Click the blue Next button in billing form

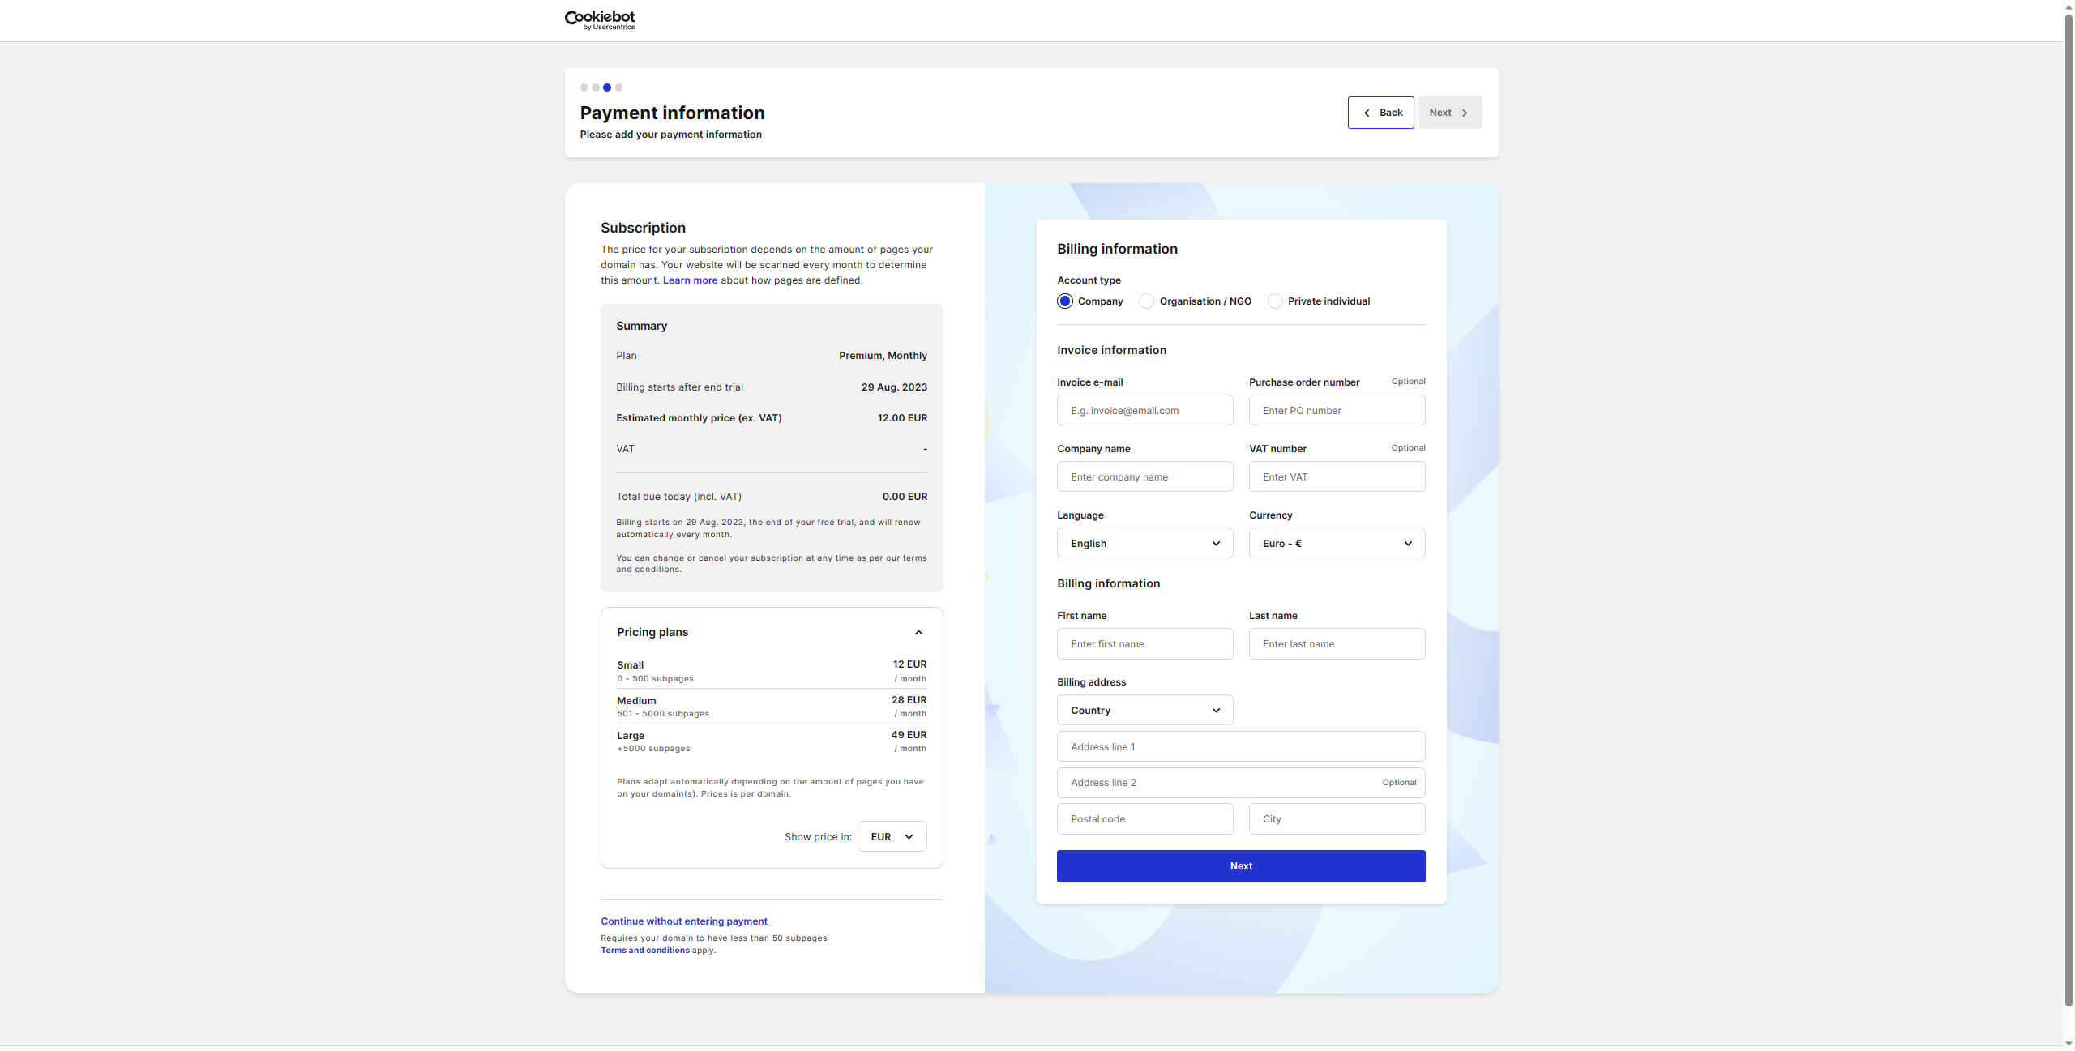(1240, 865)
